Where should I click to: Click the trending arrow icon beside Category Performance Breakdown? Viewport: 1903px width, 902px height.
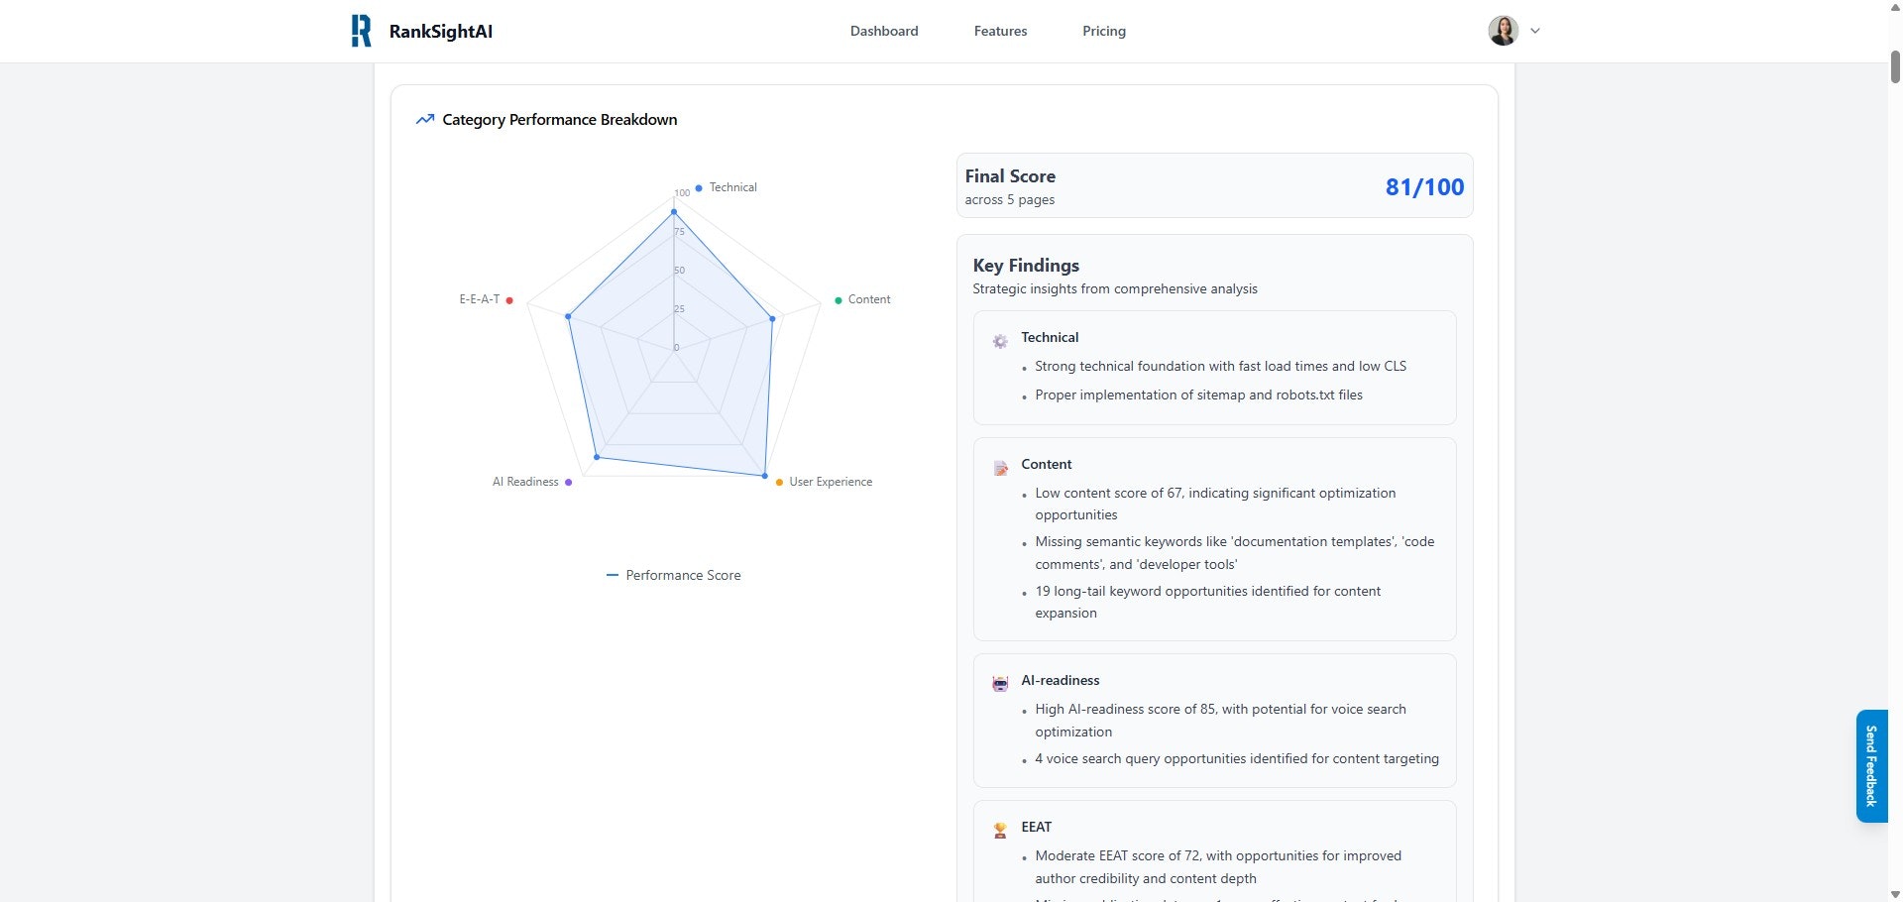(425, 120)
